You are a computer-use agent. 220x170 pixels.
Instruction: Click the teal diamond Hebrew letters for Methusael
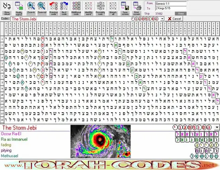tap(204, 156)
